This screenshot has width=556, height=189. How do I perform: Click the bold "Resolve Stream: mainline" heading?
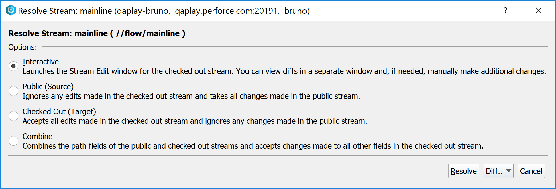(x=97, y=34)
